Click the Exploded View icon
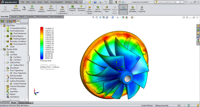Viewport: 200px width, 107px height. (x=107, y=9)
